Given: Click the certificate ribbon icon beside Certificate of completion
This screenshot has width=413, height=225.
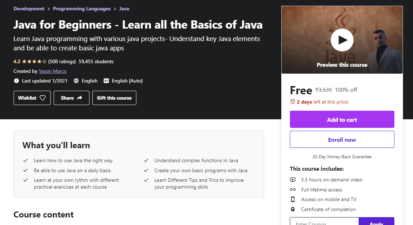Looking at the screenshot, I should click(293, 209).
